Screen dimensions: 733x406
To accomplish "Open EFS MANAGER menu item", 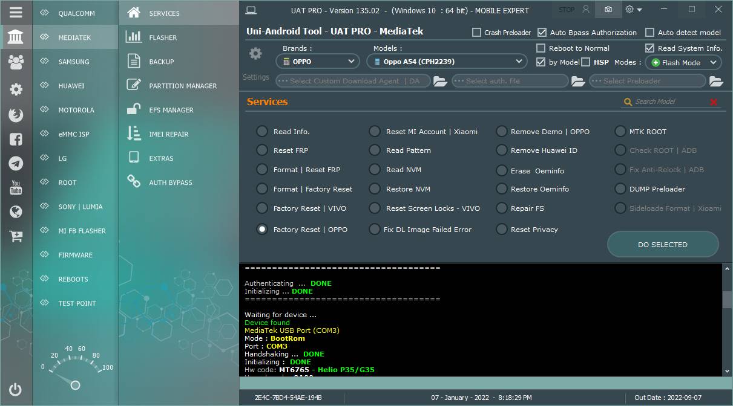I will (x=179, y=110).
